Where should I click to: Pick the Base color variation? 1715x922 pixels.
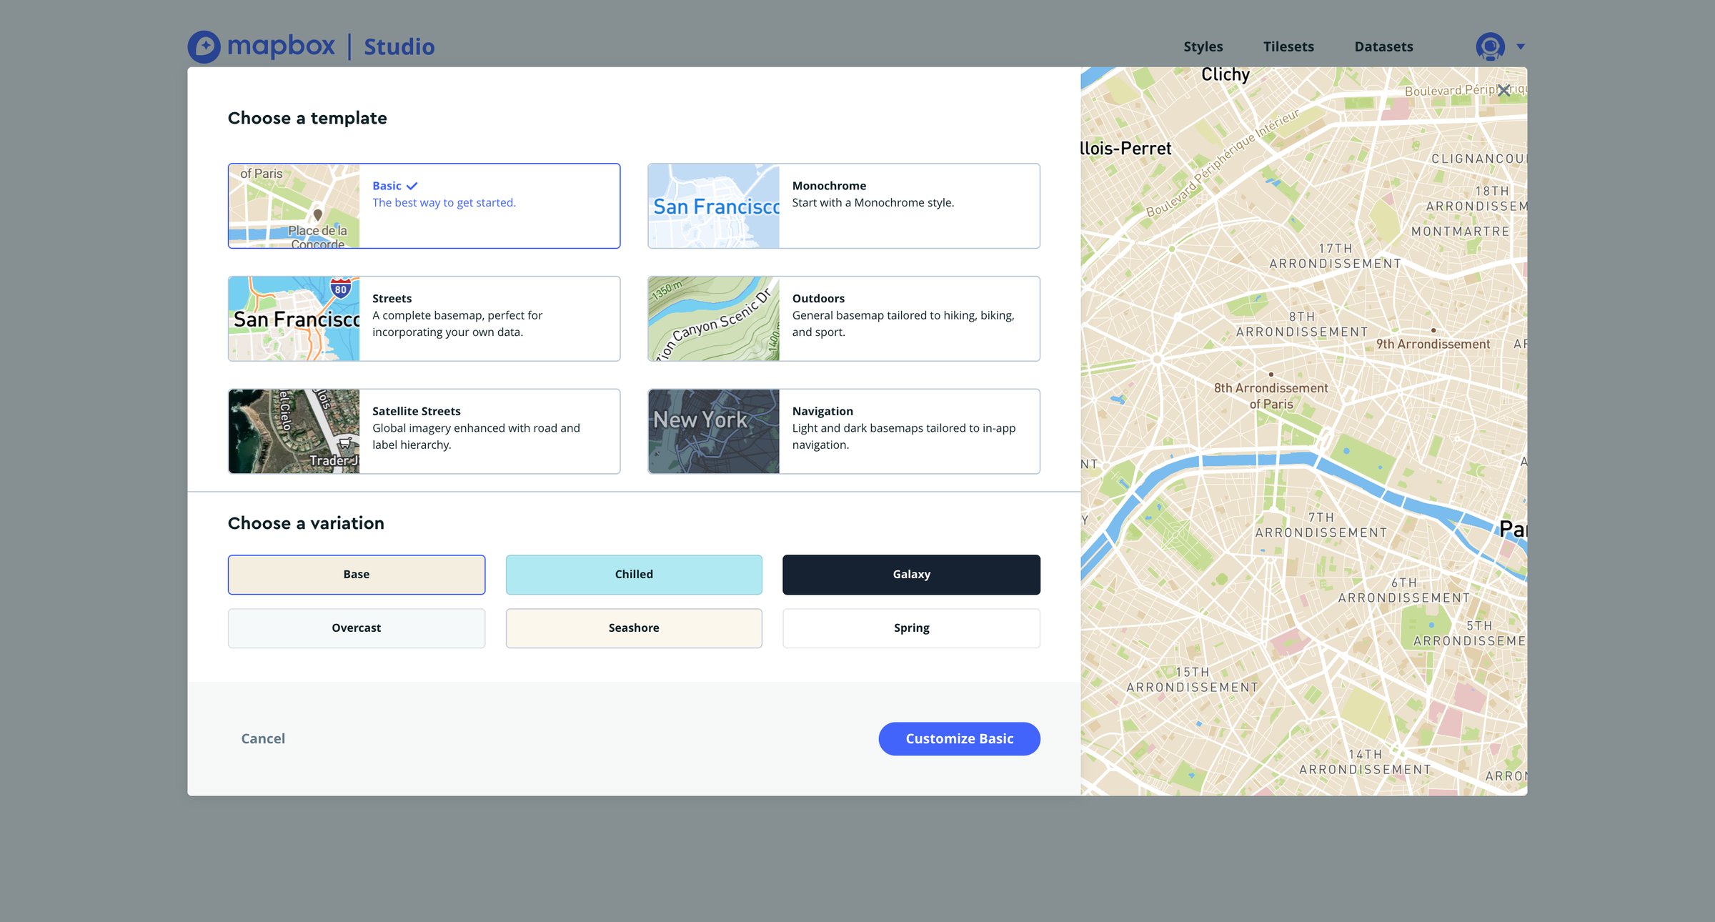pos(357,575)
